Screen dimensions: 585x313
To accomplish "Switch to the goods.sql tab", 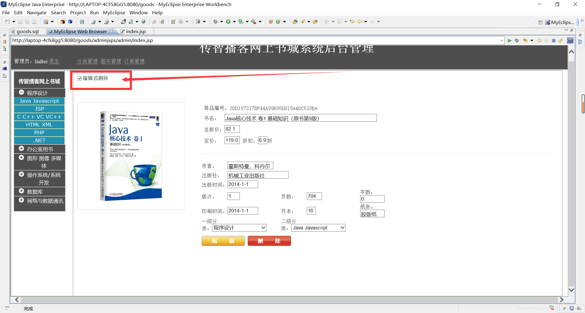I will (27, 31).
